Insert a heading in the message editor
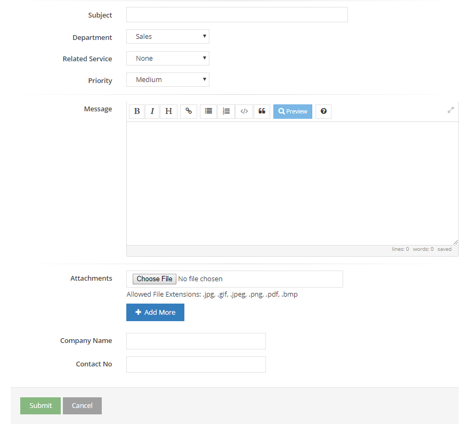Viewport: 470px width, 433px height. point(168,111)
